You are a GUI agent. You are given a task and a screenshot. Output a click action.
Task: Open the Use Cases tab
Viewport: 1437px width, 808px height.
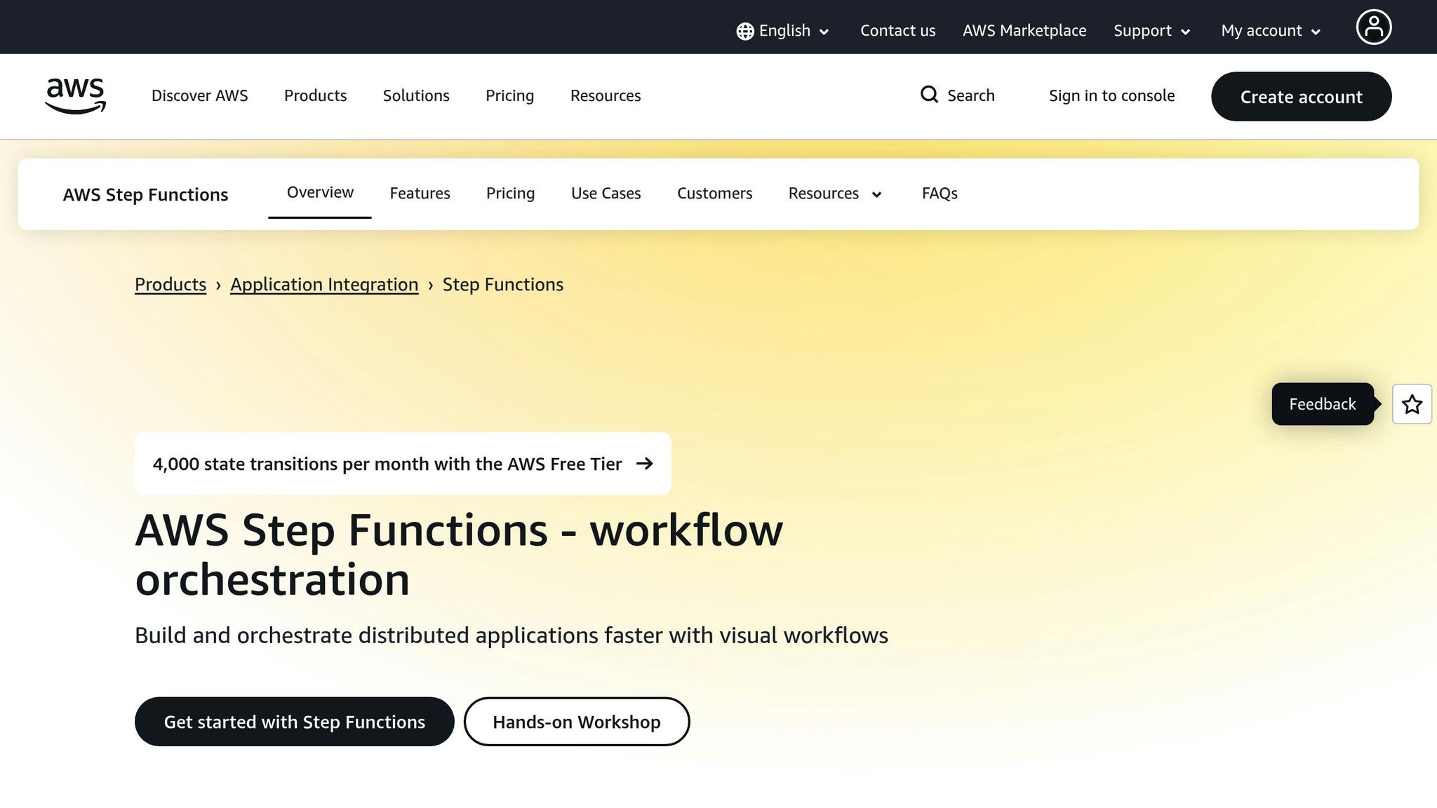click(606, 193)
